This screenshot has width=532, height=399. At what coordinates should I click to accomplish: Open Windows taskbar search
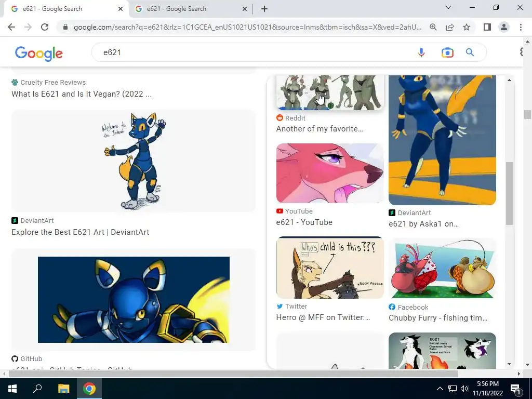pyautogui.click(x=37, y=389)
